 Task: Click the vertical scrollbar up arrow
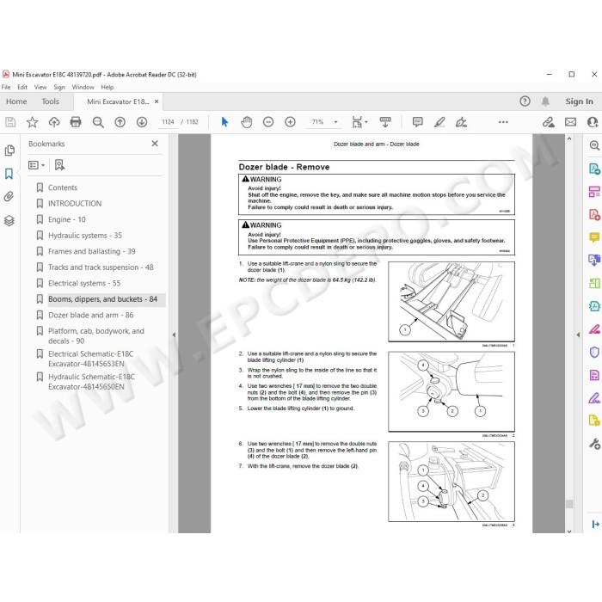click(x=569, y=138)
